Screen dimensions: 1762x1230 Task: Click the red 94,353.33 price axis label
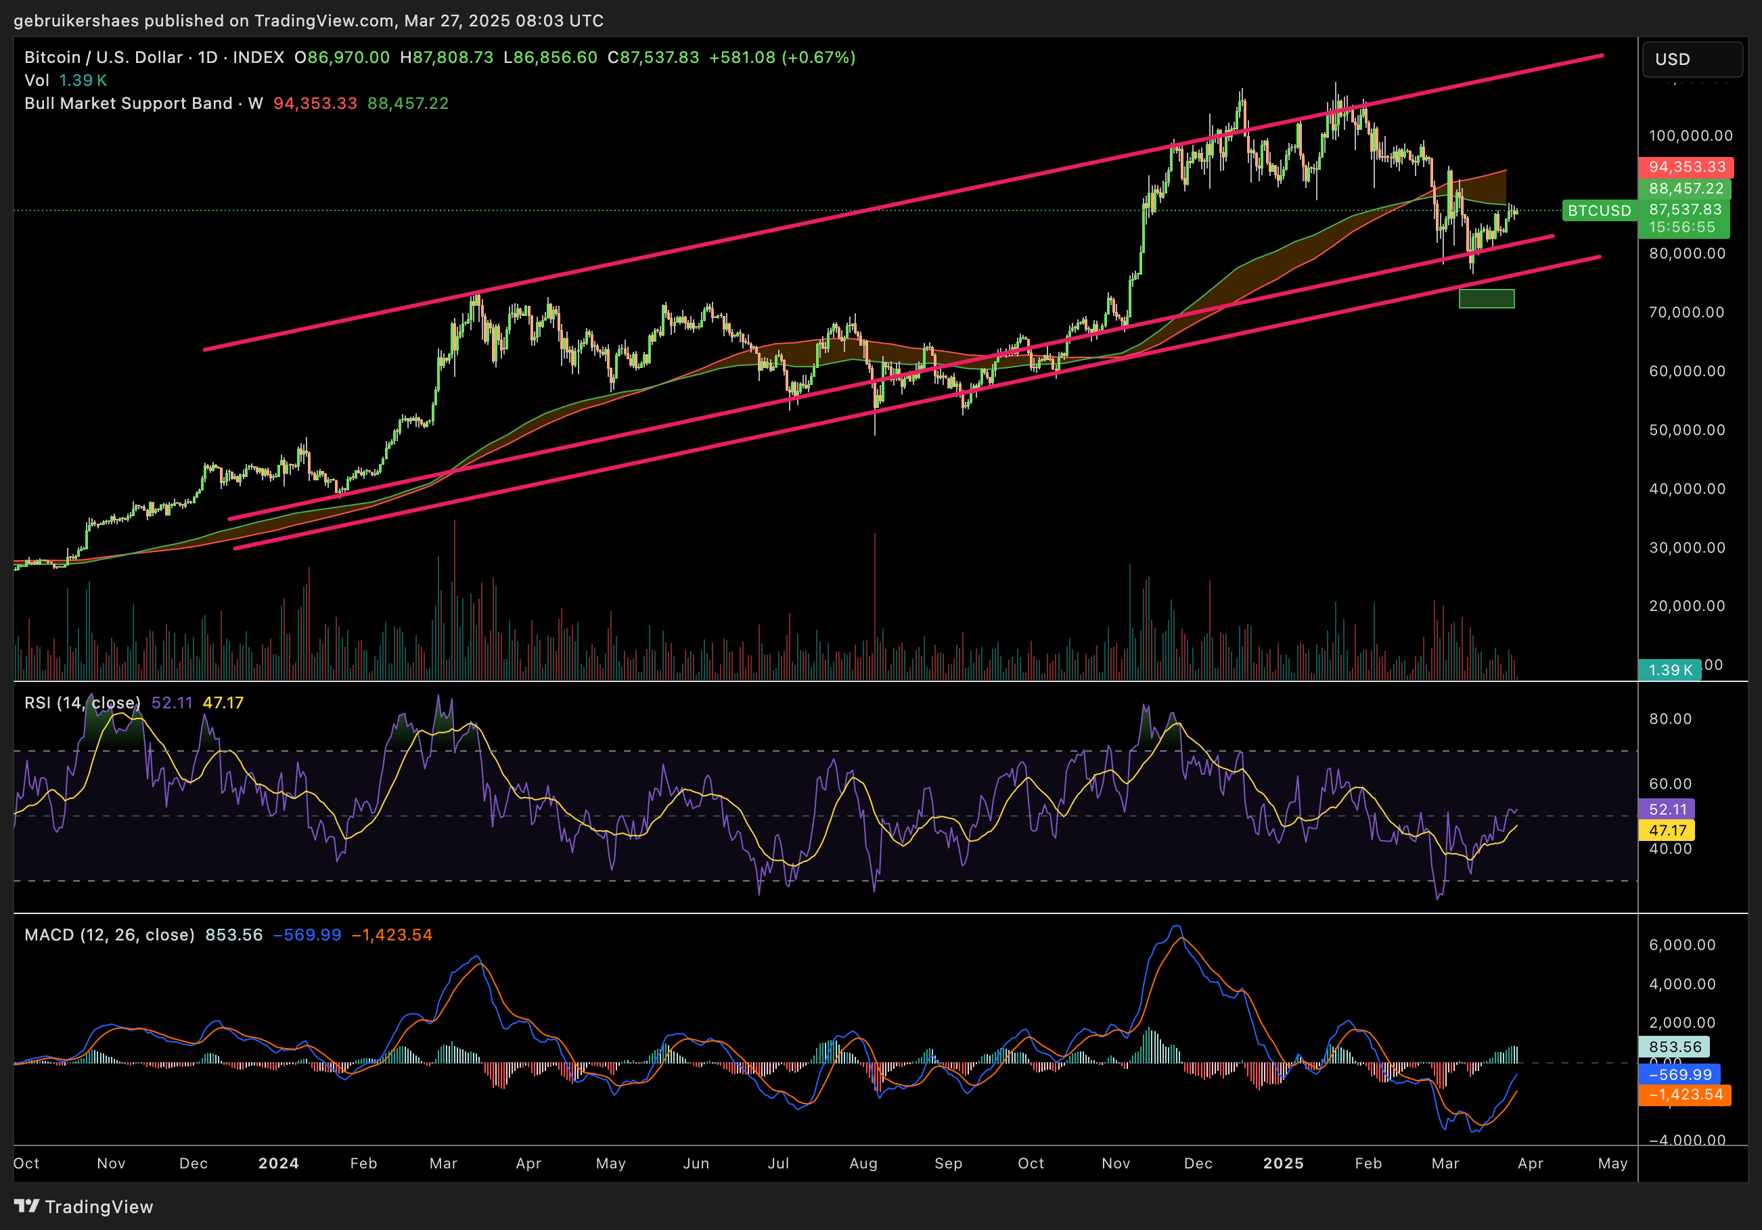pyautogui.click(x=1686, y=167)
